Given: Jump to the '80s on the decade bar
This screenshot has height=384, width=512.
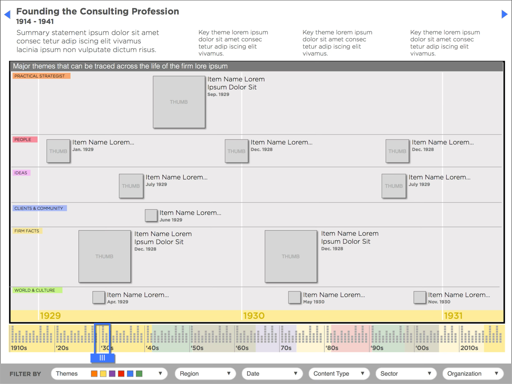Looking at the screenshot, I should [332, 348].
